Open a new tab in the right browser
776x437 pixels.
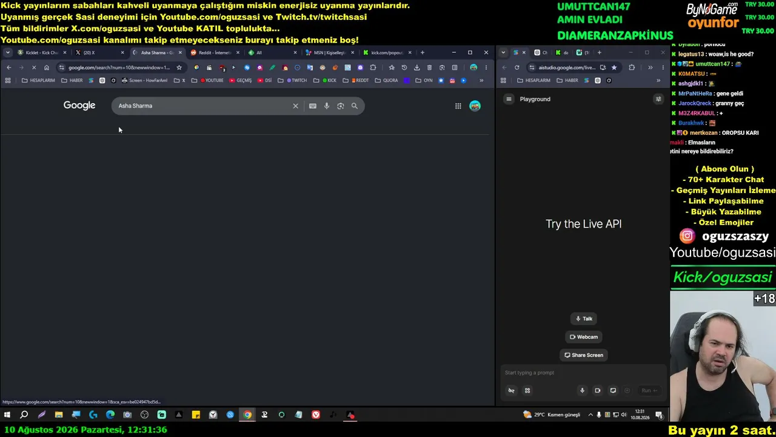[x=599, y=52]
